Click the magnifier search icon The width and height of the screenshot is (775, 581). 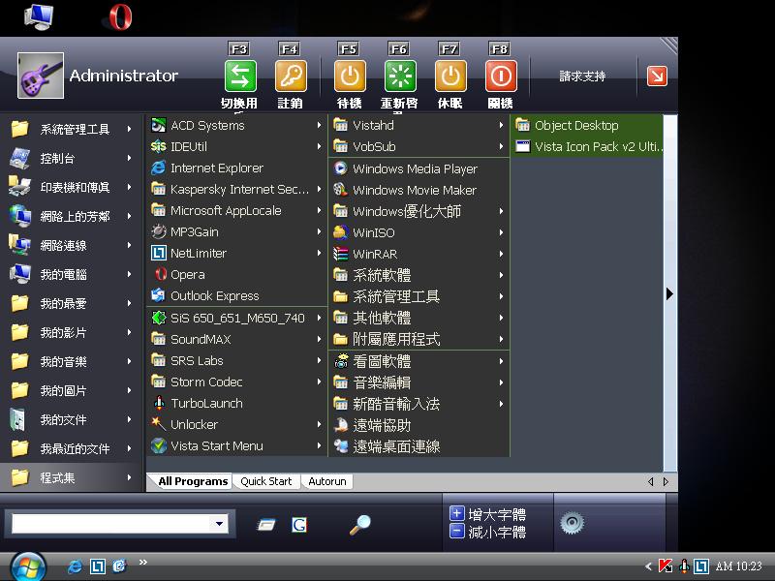click(x=359, y=524)
